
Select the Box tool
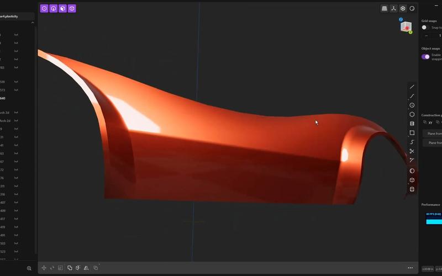(412, 180)
